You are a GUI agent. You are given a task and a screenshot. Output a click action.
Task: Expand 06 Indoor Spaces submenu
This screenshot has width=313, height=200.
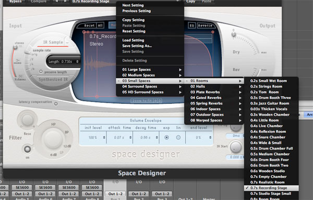point(214,109)
